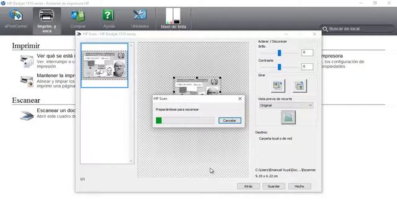Rotate the scan left icon
This screenshot has width=397, height=223.
click(x=278, y=85)
